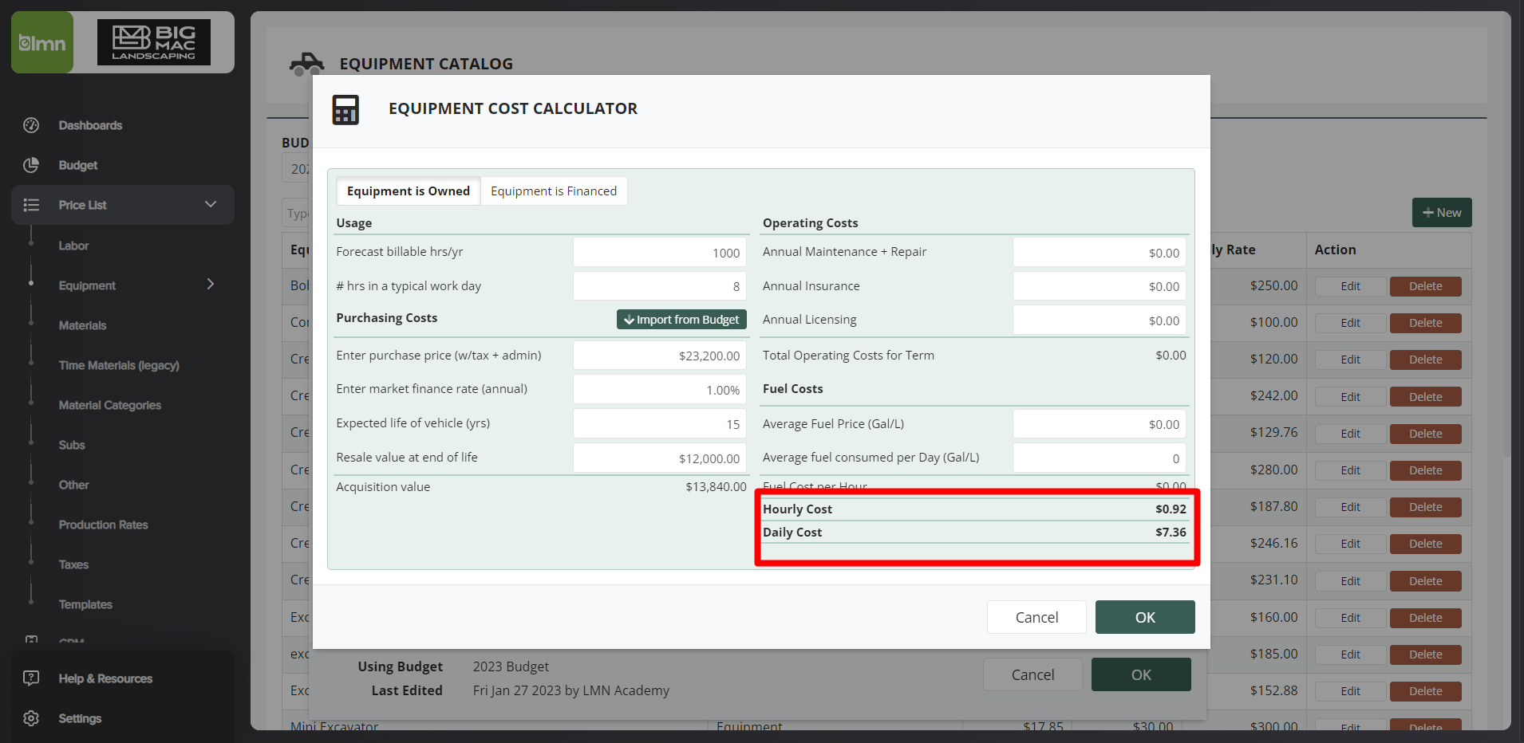The image size is (1524, 743).
Task: Click the background dialog's Cancel button
Action: (1032, 674)
